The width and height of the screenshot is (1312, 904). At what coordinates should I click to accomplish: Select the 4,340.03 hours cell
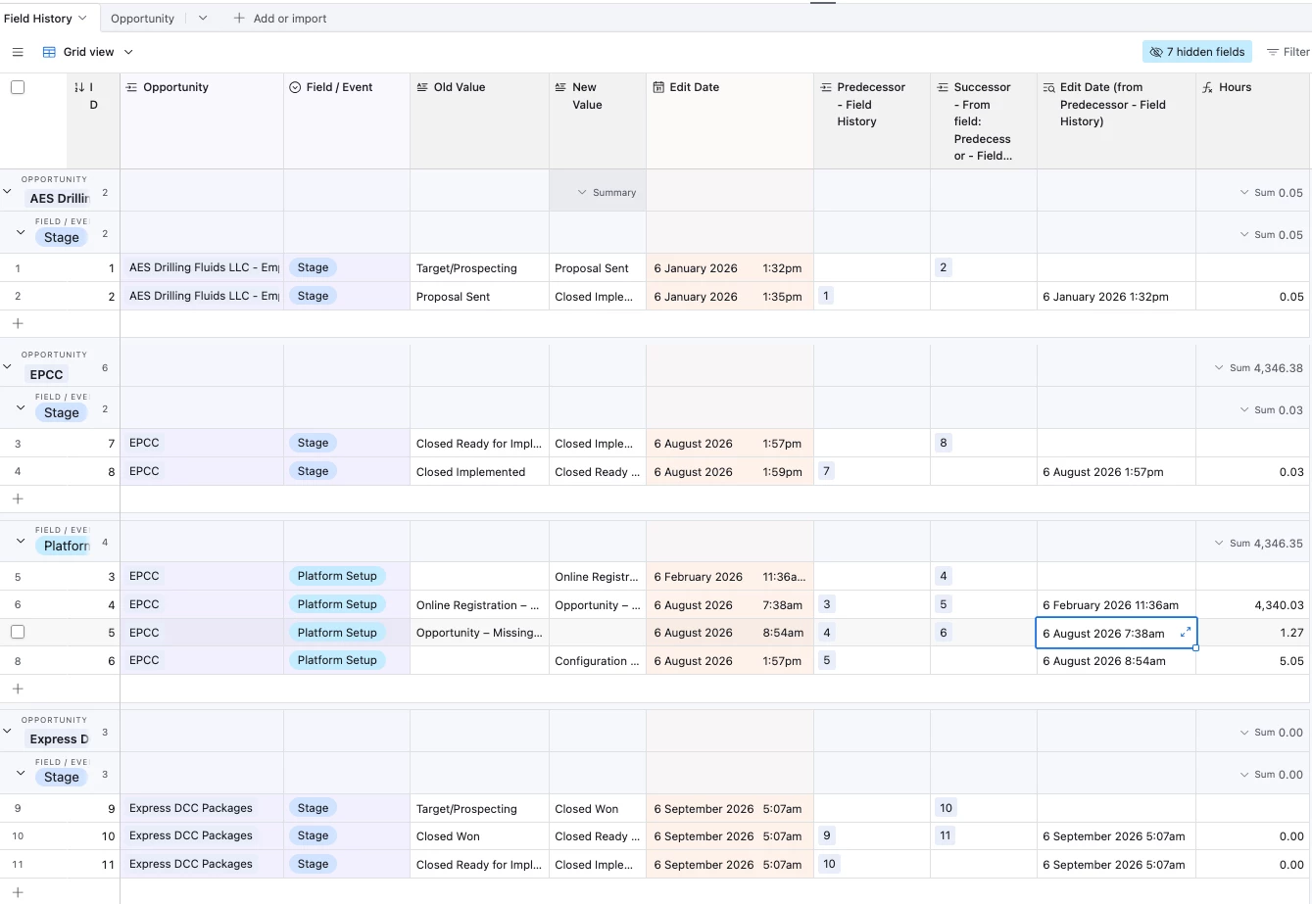point(1252,605)
